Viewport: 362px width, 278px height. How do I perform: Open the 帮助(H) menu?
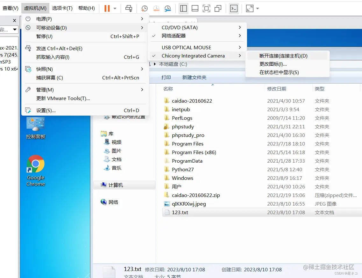click(x=87, y=8)
